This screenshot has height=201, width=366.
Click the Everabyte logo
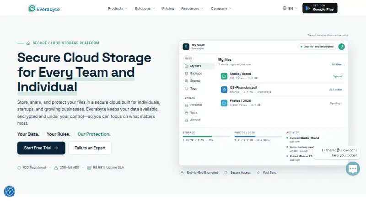(44, 8)
